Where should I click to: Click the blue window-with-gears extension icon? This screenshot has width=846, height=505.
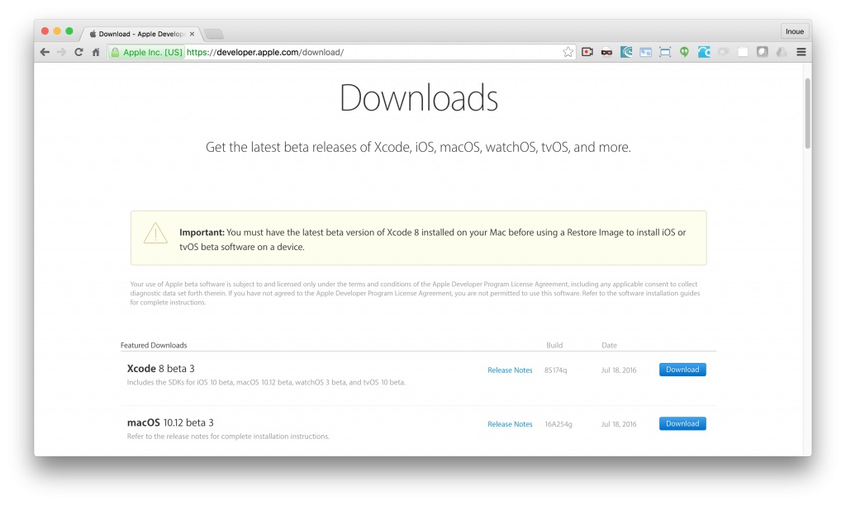645,52
